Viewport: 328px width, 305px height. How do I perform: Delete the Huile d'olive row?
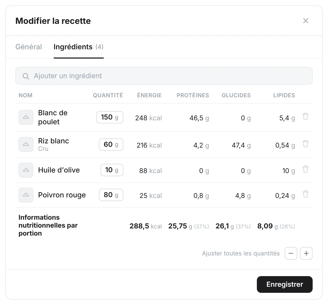(x=306, y=169)
